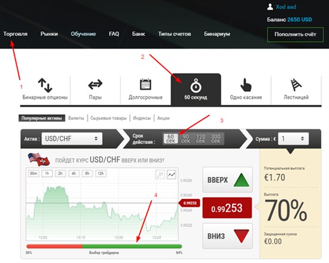Click the user profile icon
329x263 pixels.
(270, 7)
